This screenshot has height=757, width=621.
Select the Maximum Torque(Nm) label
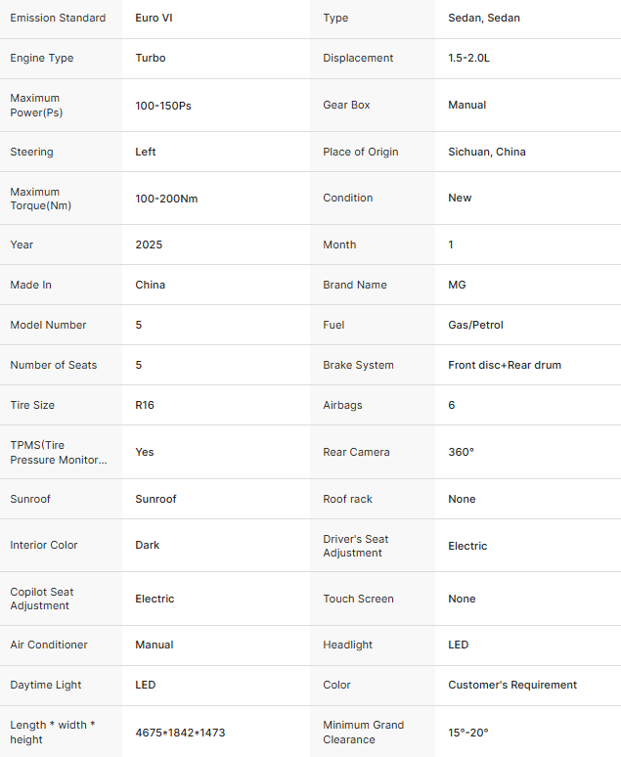[x=41, y=199]
